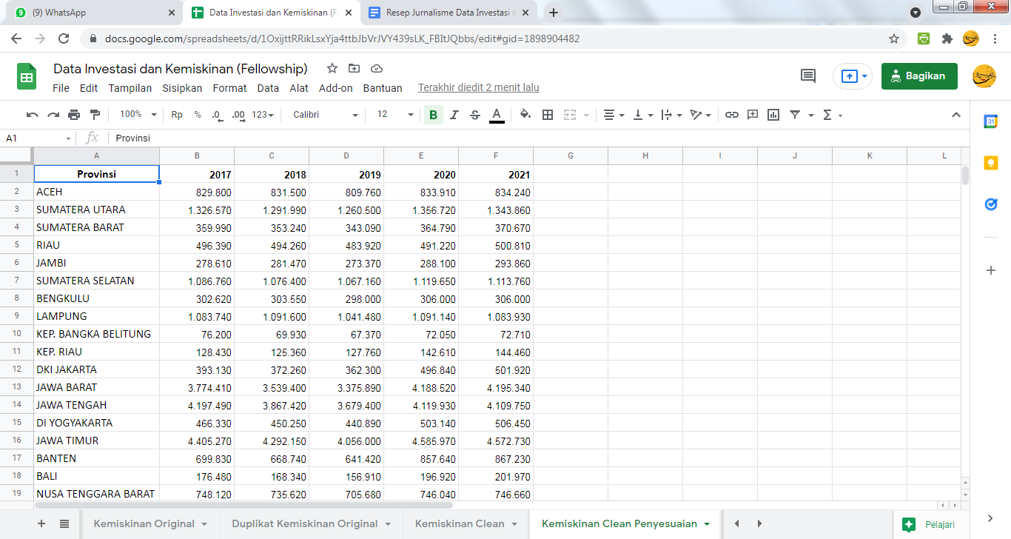Open the borders tool
Image resolution: width=1011 pixels, height=539 pixels.
click(548, 115)
